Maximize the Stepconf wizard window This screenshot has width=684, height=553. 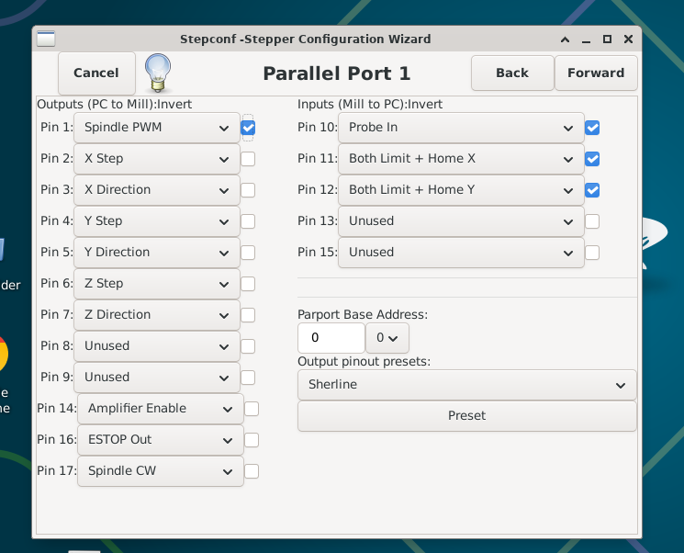click(x=607, y=39)
